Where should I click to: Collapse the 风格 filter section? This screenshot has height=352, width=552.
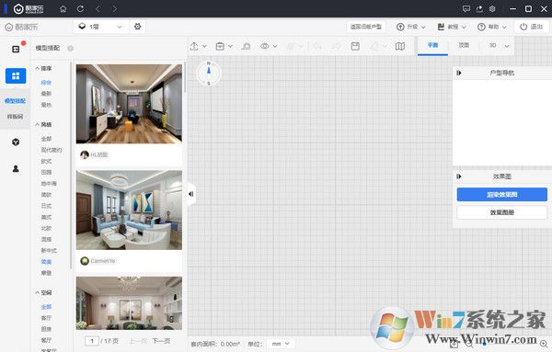(43, 124)
